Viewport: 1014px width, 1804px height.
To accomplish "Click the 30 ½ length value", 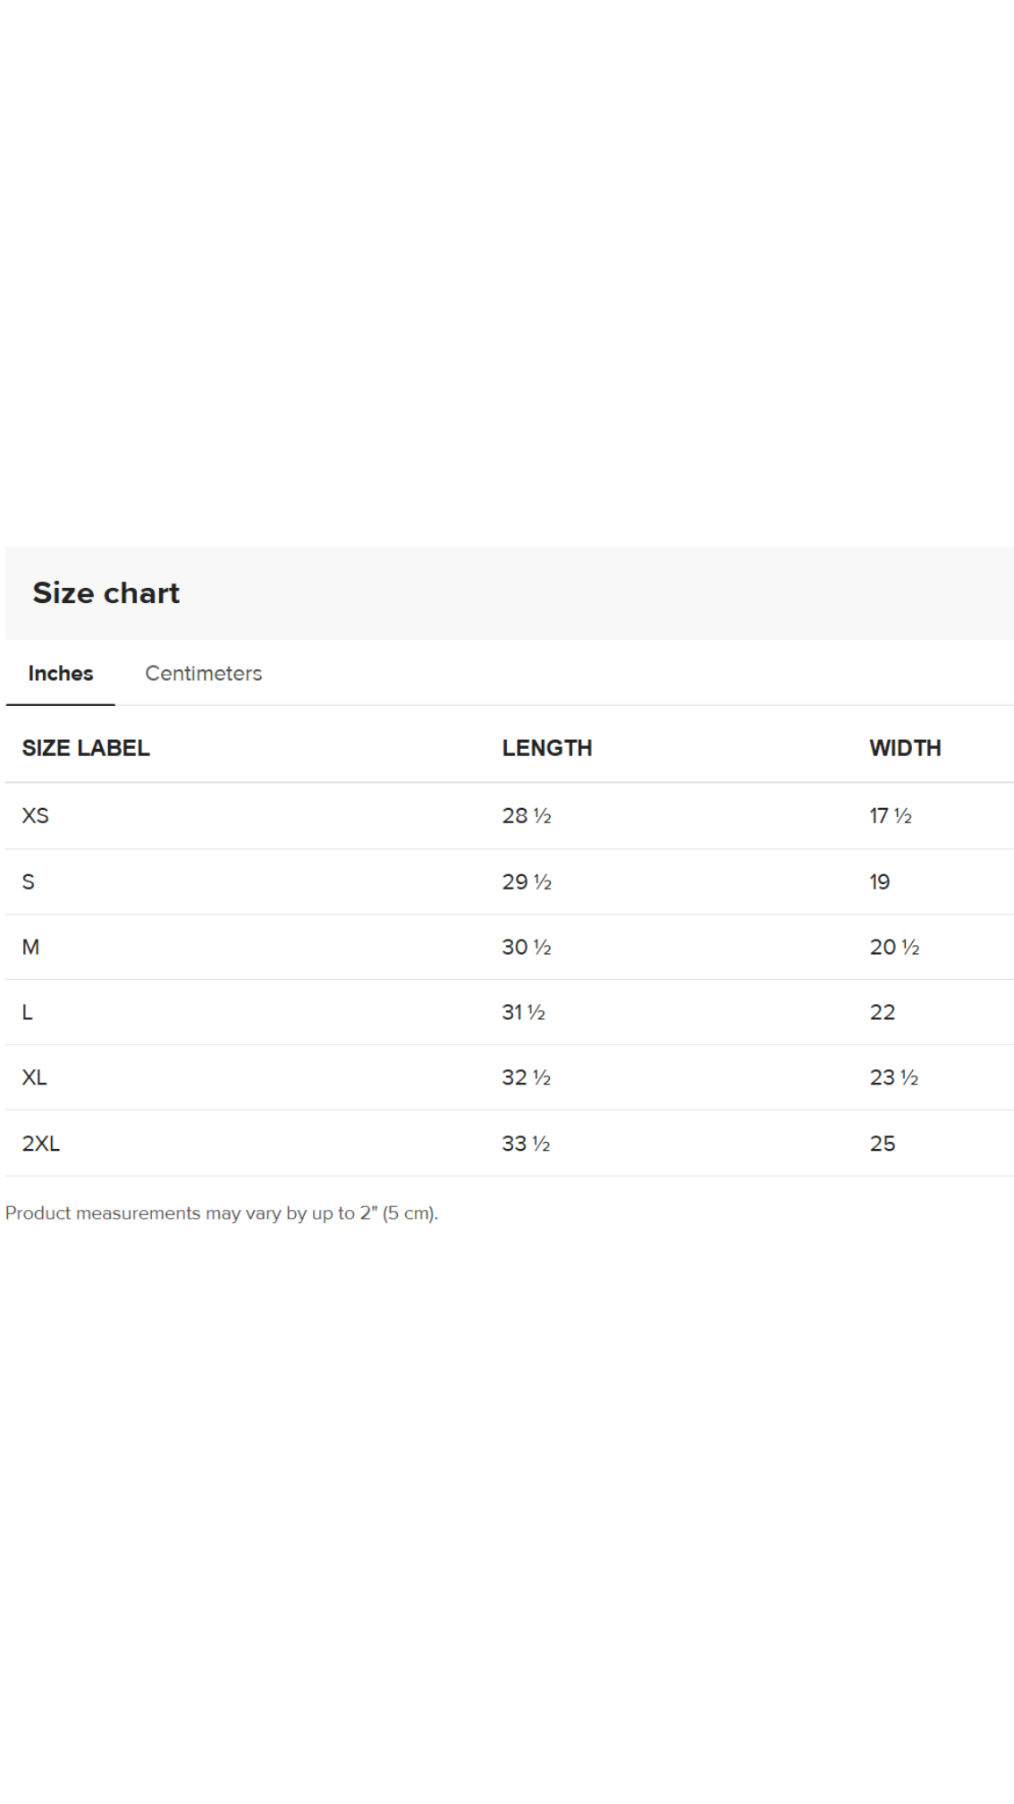I will click(526, 947).
